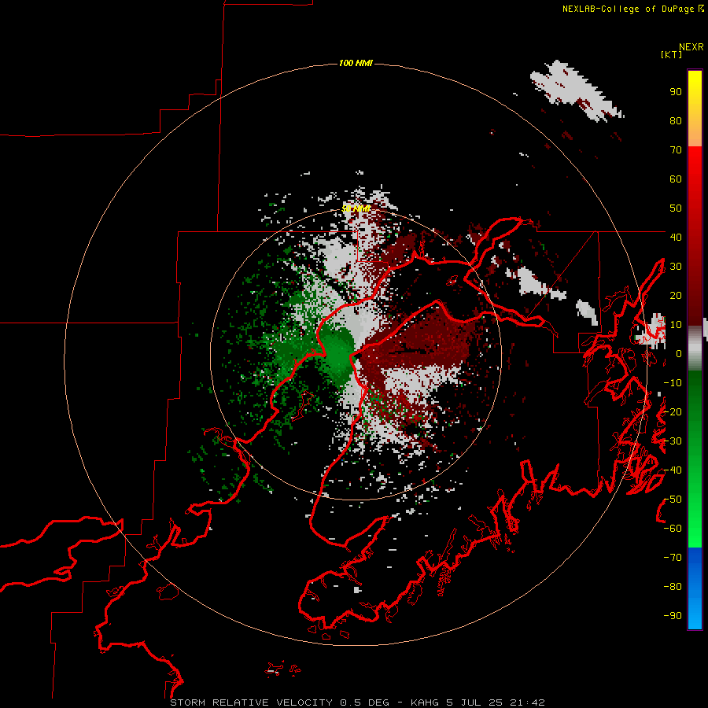
Task: Pick the blue segment of the color bar
Action: [x=695, y=588]
